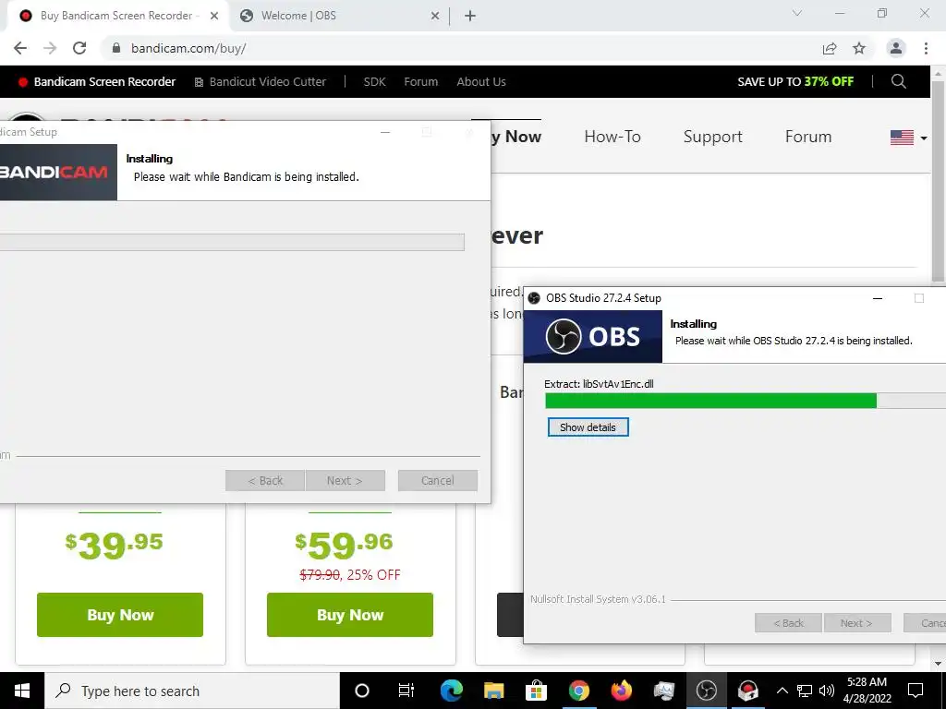Open How-To navigation item
This screenshot has width=946, height=709.
click(612, 137)
